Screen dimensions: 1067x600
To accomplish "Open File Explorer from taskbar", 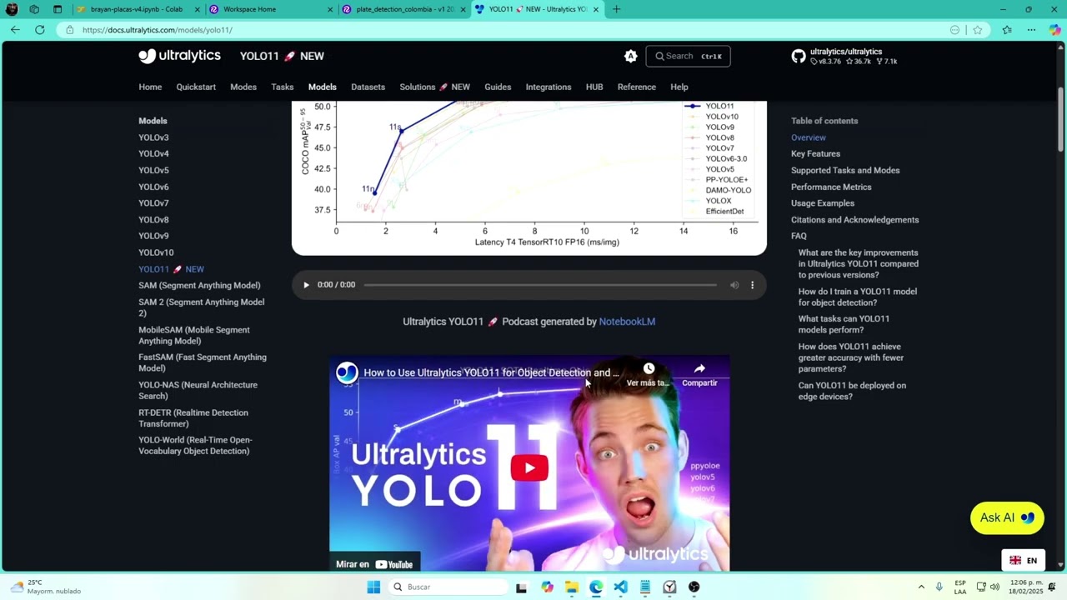I will (571, 587).
